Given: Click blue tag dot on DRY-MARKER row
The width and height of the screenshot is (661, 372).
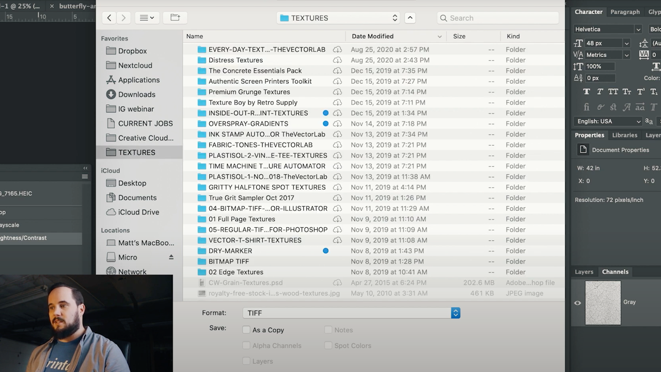Looking at the screenshot, I should pyautogui.click(x=325, y=251).
